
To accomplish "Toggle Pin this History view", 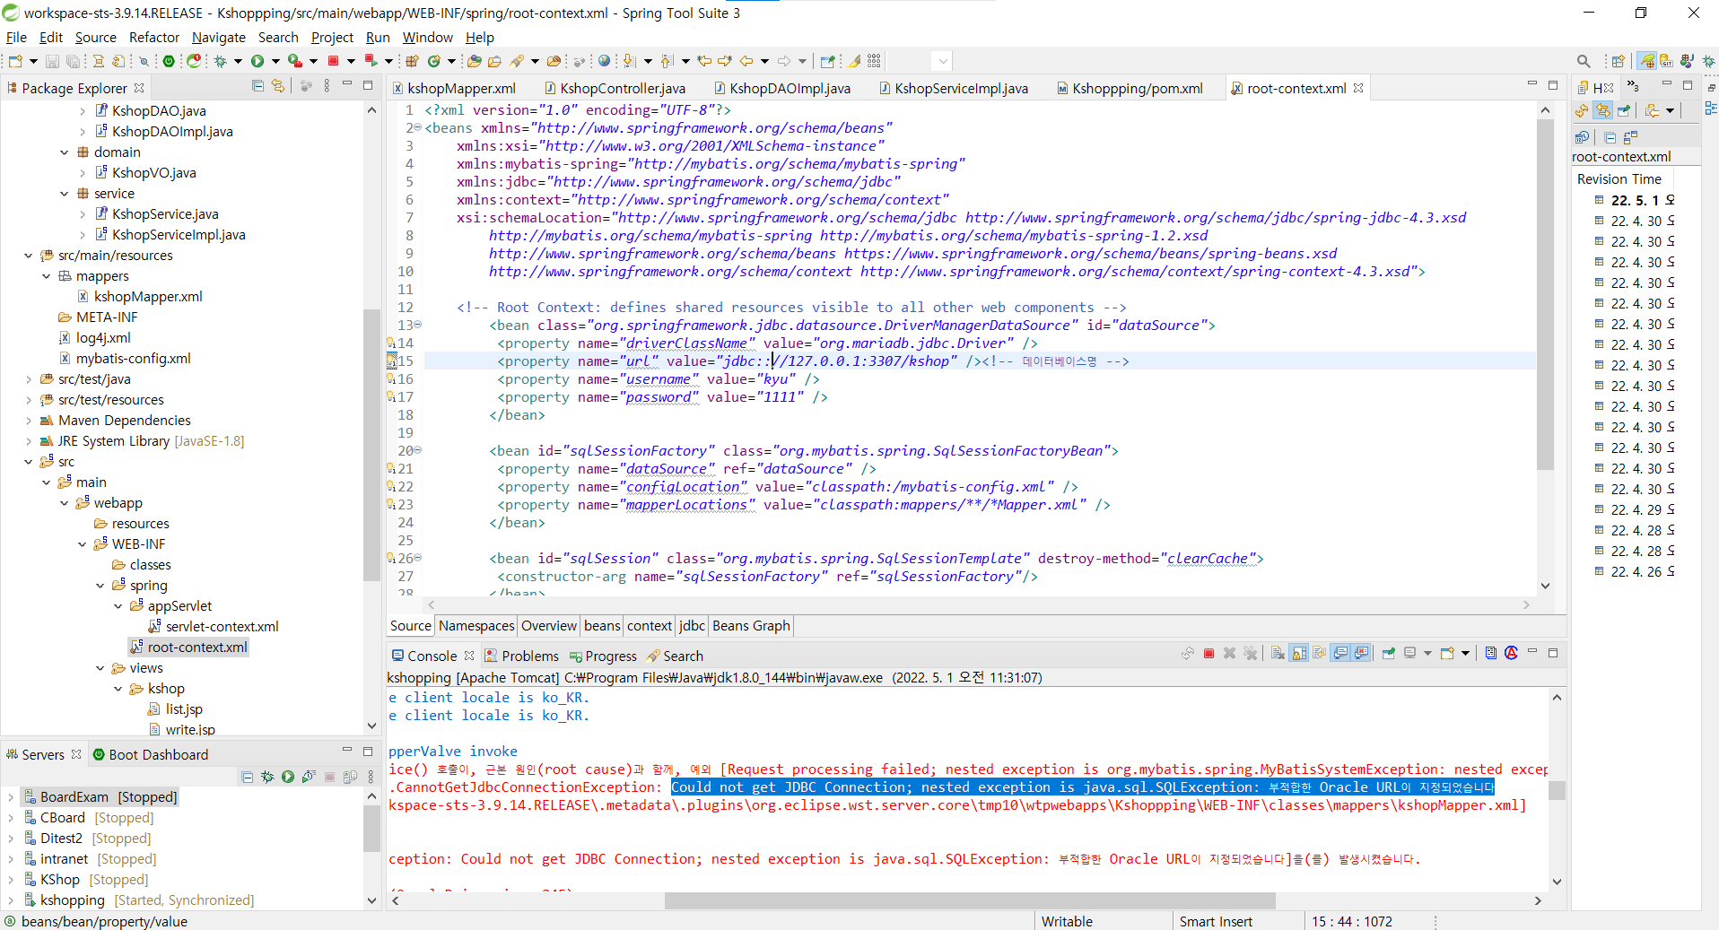I will click(1624, 110).
